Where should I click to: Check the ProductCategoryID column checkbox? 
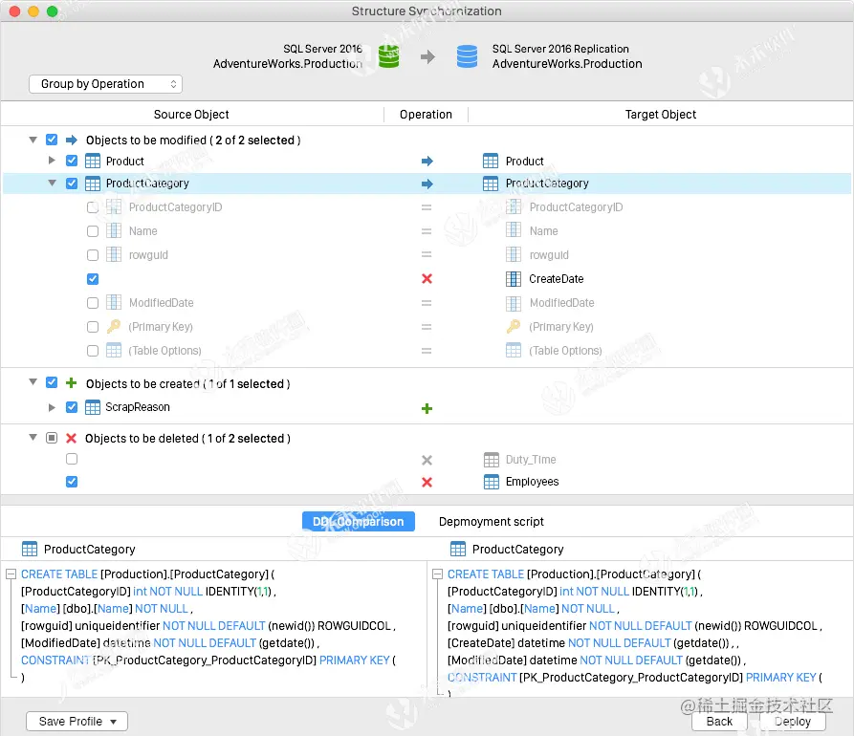coord(93,206)
